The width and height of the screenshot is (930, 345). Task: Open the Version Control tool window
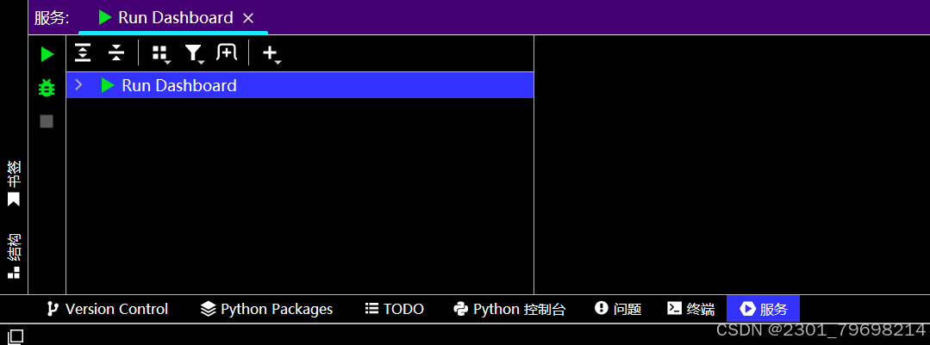point(108,309)
